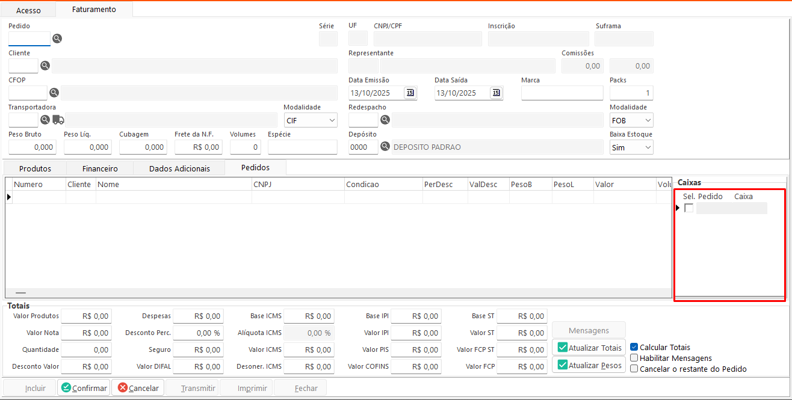Open the Data Saída calendar picker
The height and width of the screenshot is (400, 792).
pos(496,93)
